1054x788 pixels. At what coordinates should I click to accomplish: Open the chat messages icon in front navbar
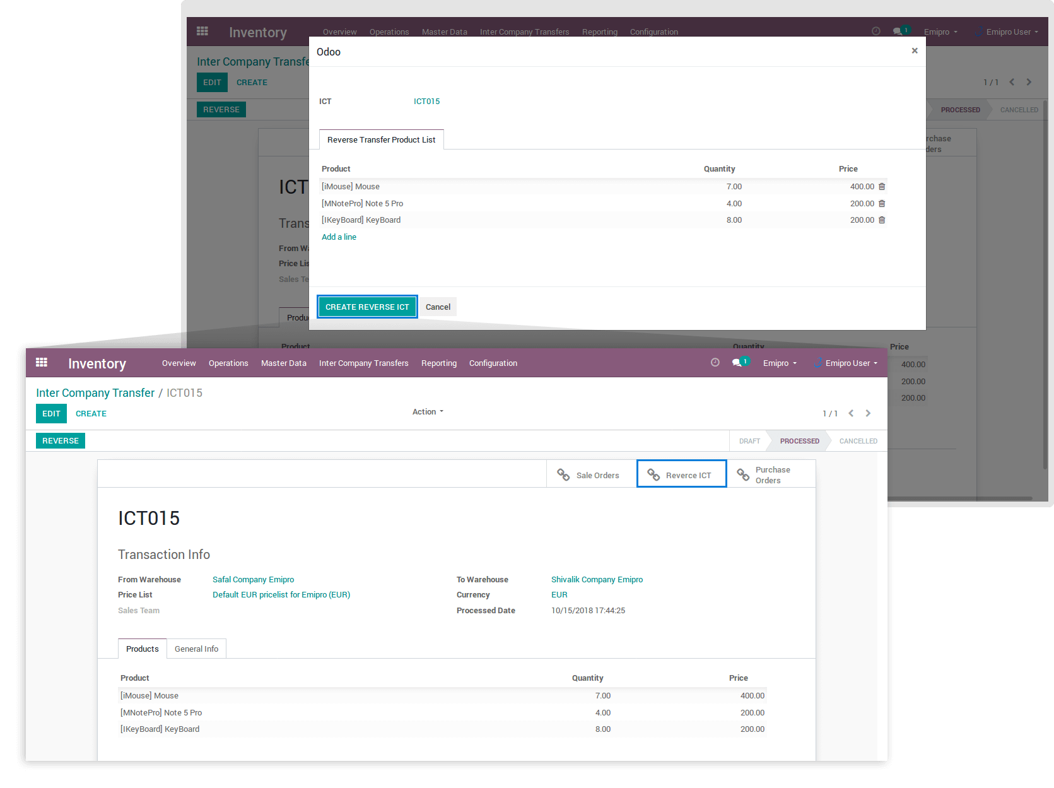tap(737, 363)
